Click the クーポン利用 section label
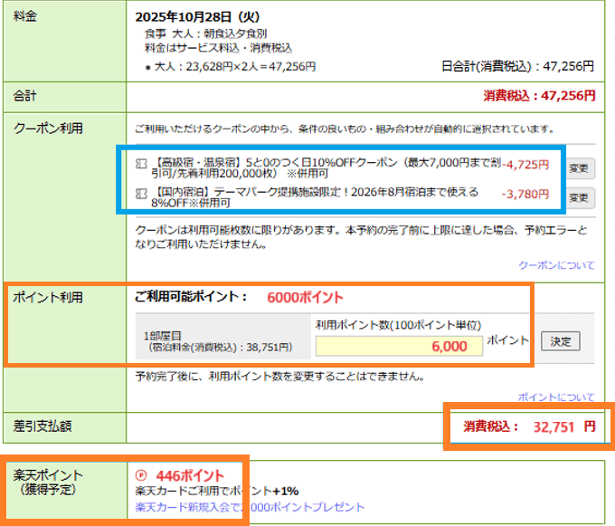615x526 pixels. click(48, 128)
